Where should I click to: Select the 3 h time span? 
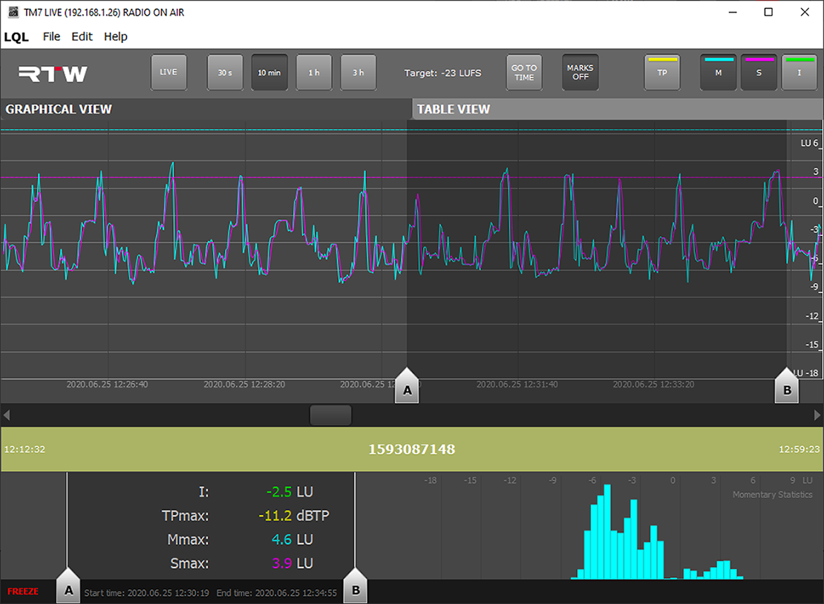point(359,73)
